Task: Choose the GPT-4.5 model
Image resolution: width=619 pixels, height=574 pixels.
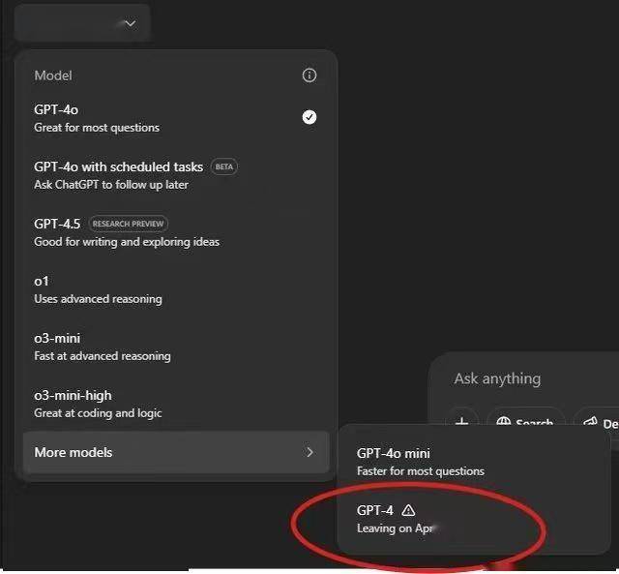Action: pyautogui.click(x=176, y=232)
